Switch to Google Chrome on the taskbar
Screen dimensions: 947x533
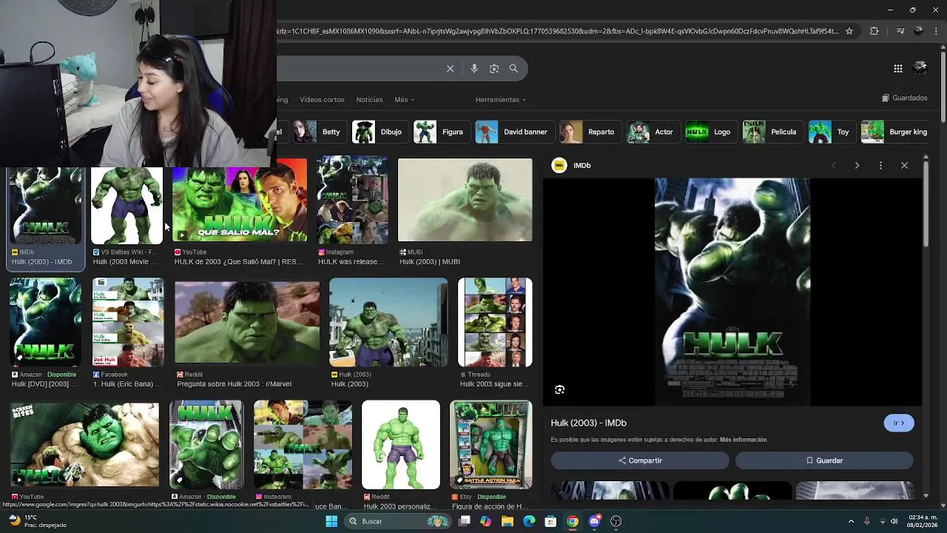573,521
